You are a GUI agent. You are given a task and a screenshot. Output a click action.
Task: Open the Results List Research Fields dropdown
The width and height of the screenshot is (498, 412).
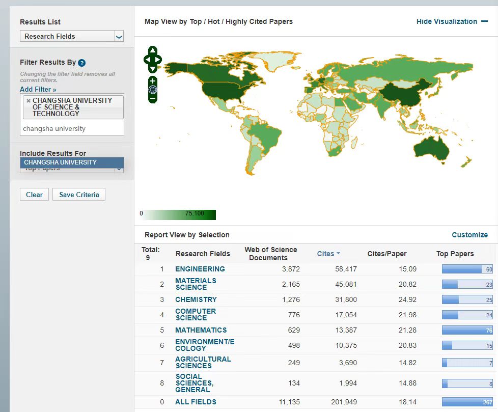[72, 36]
